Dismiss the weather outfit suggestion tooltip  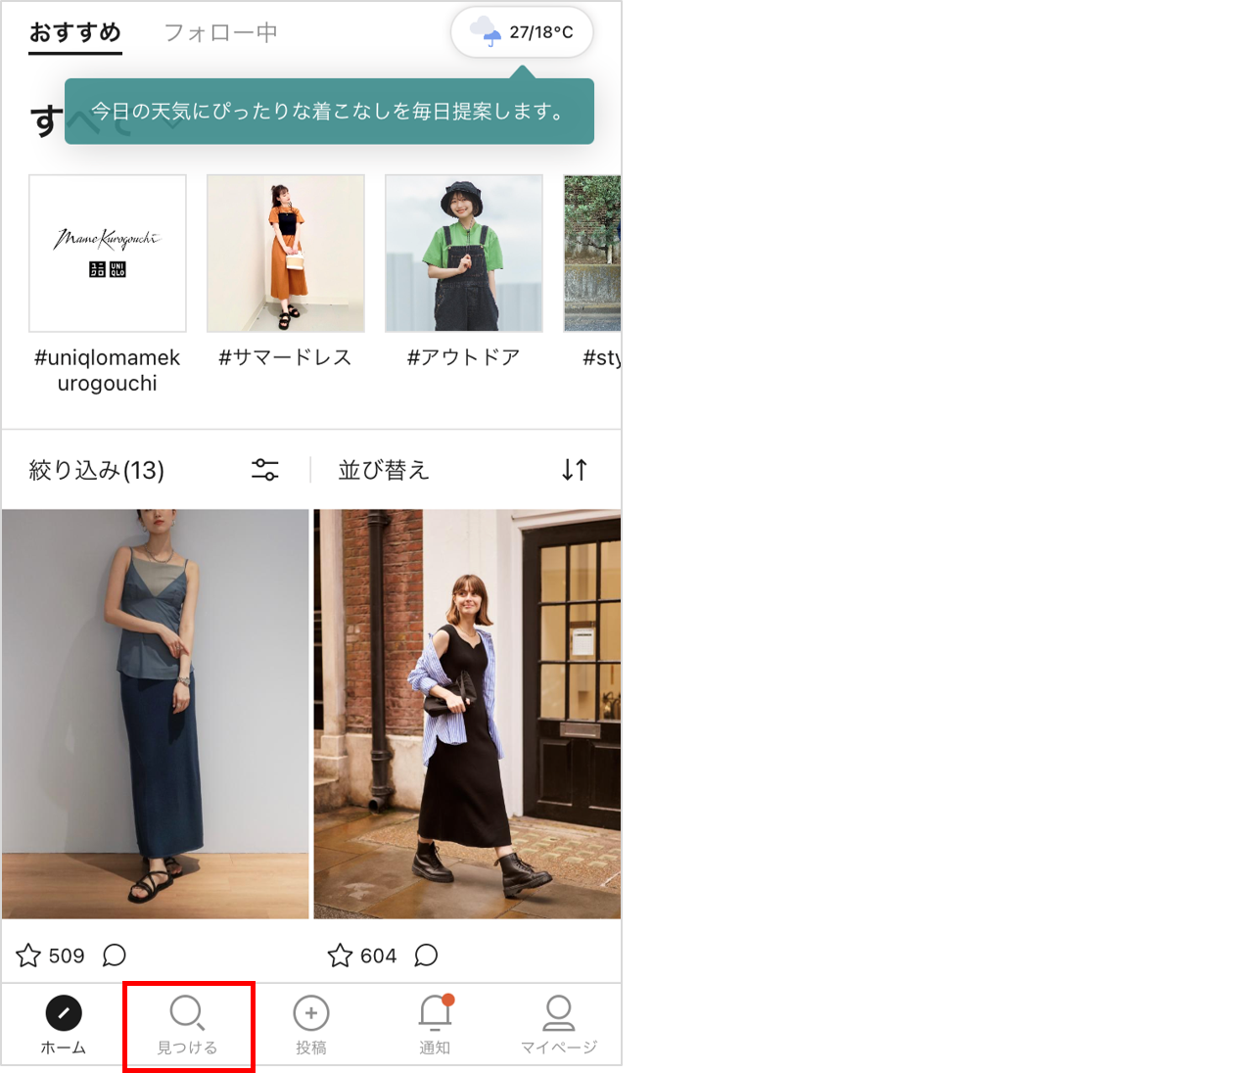[x=329, y=112]
